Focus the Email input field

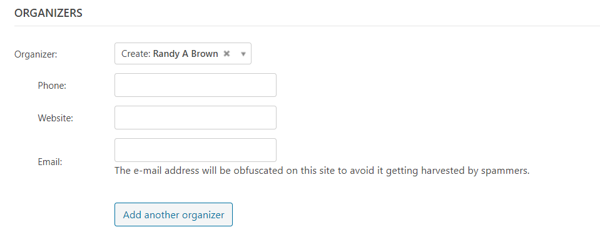point(195,150)
